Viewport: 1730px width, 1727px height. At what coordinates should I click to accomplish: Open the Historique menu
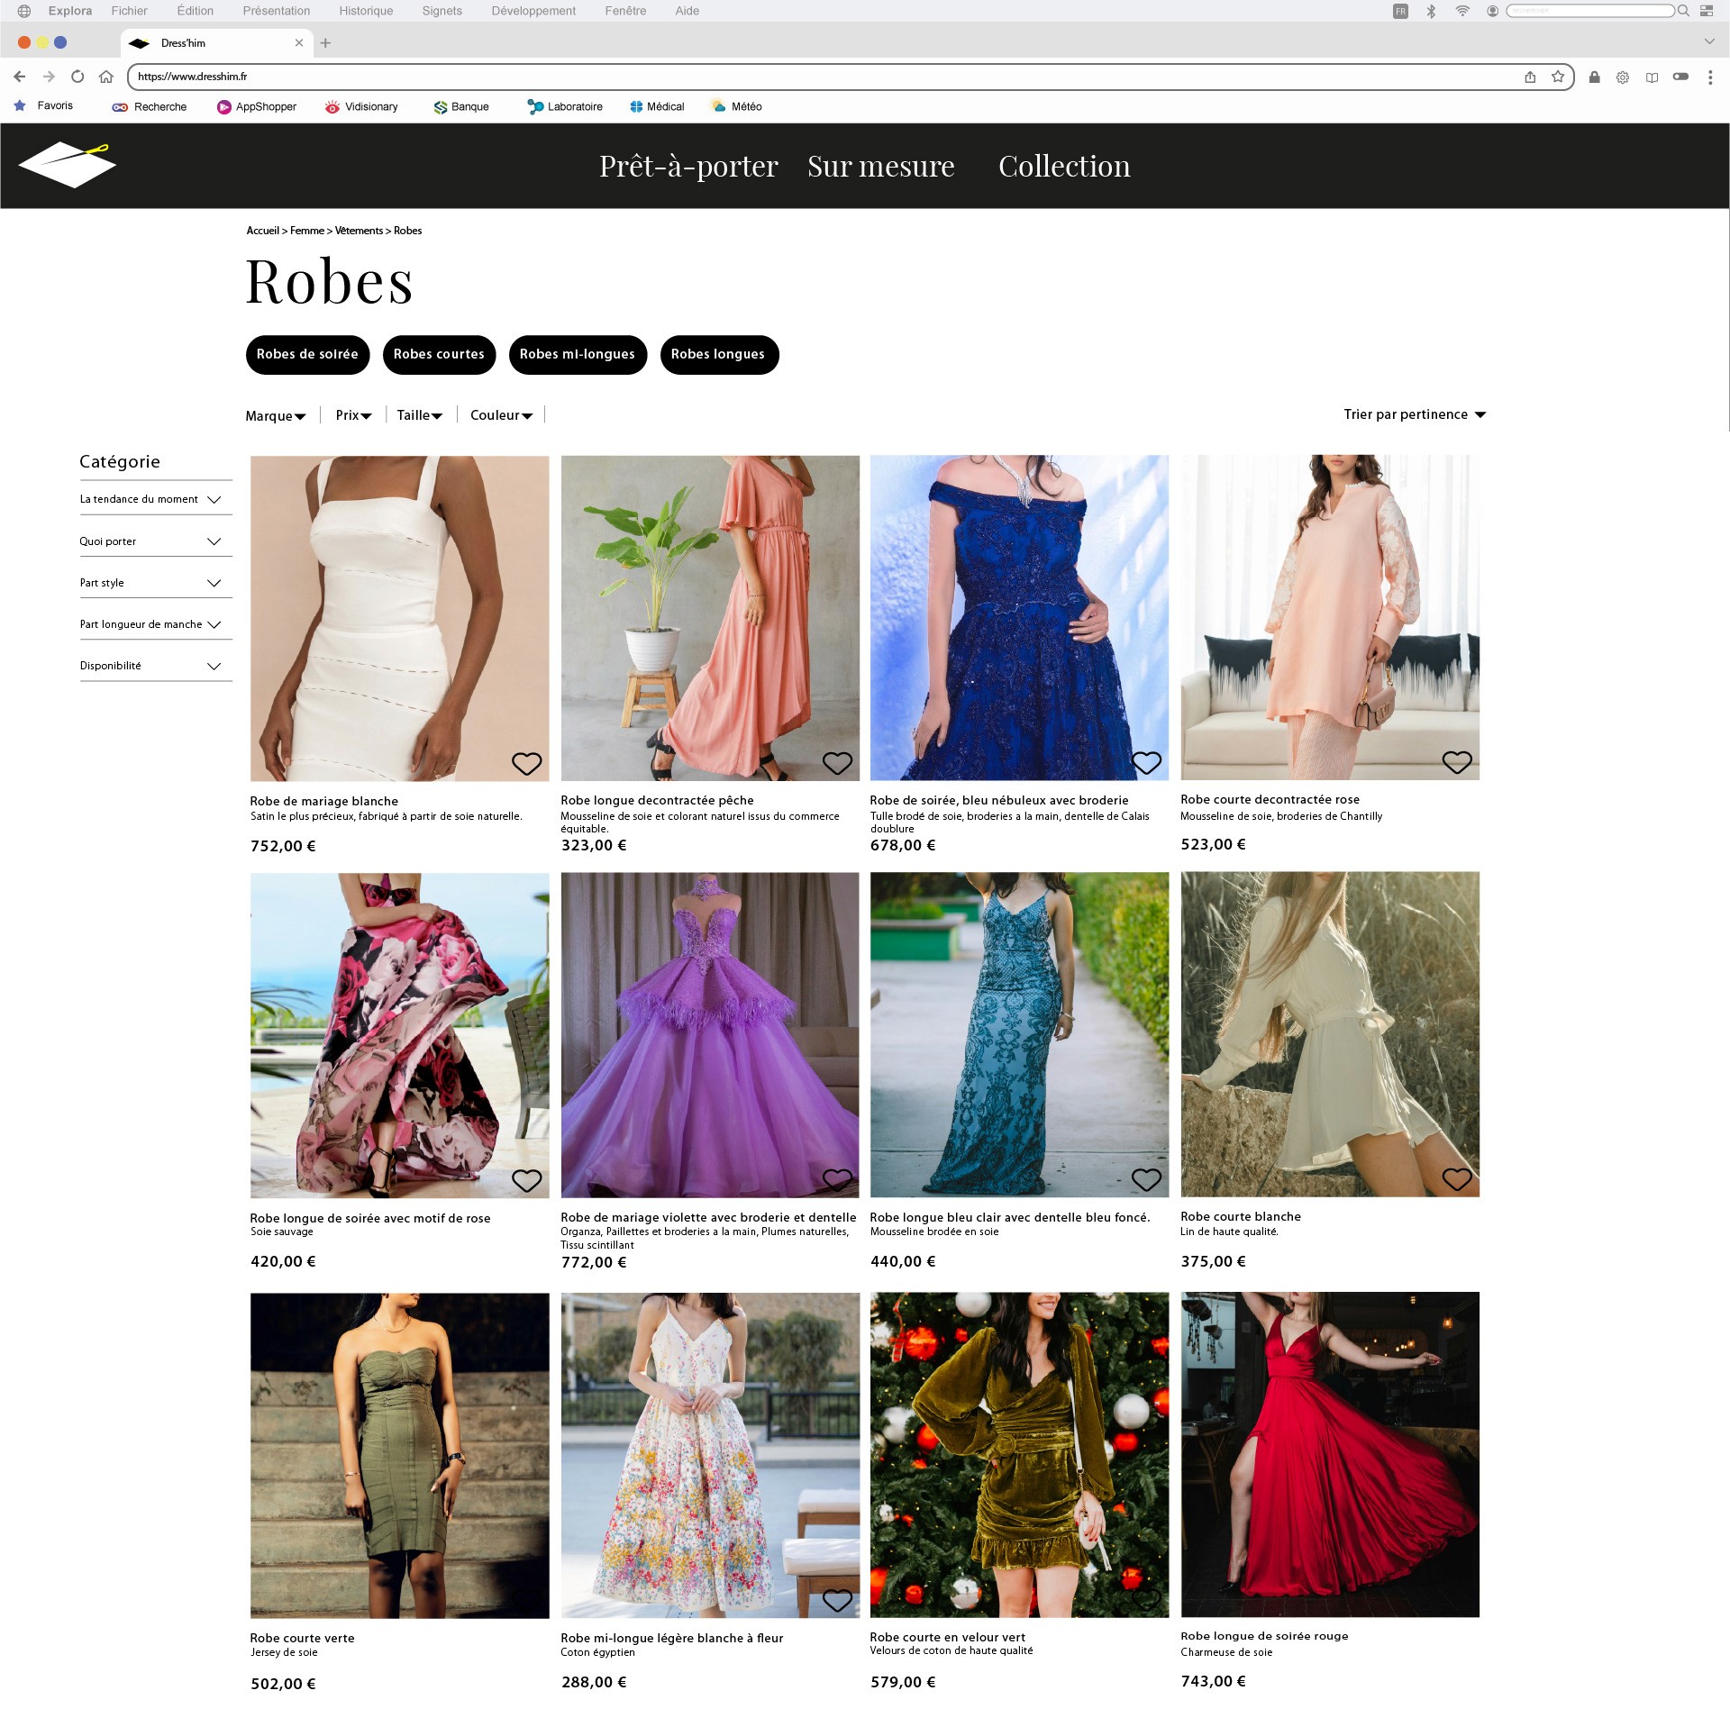click(x=366, y=11)
